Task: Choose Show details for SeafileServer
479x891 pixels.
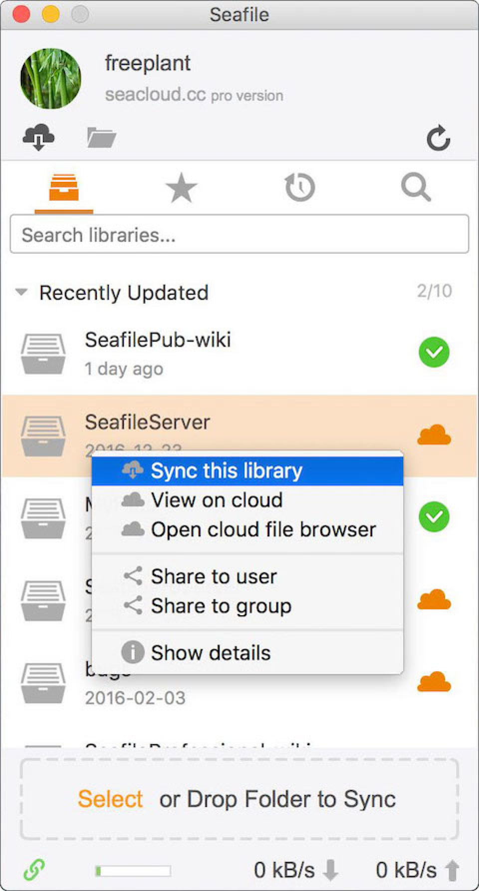Action: (x=210, y=652)
